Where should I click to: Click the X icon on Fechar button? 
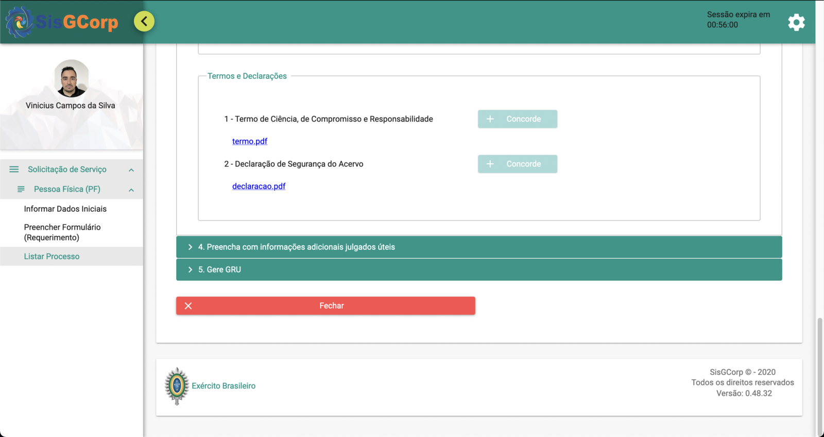pyautogui.click(x=188, y=306)
